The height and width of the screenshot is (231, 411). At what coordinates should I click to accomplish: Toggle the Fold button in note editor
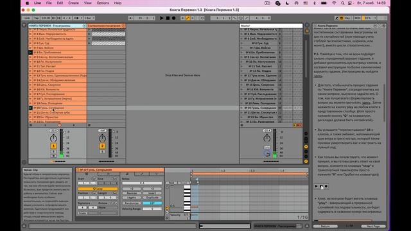(x=171, y=183)
